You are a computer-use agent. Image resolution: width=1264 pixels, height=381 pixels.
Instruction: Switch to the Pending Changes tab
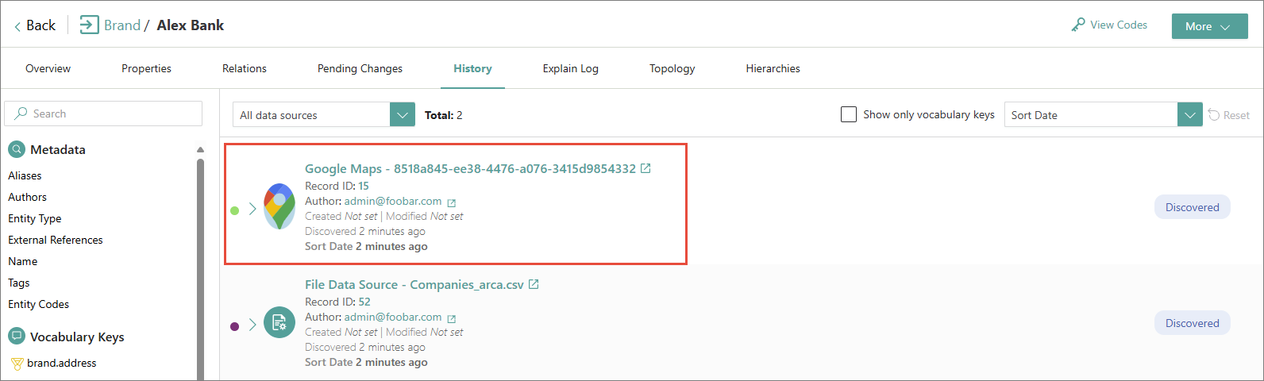360,68
